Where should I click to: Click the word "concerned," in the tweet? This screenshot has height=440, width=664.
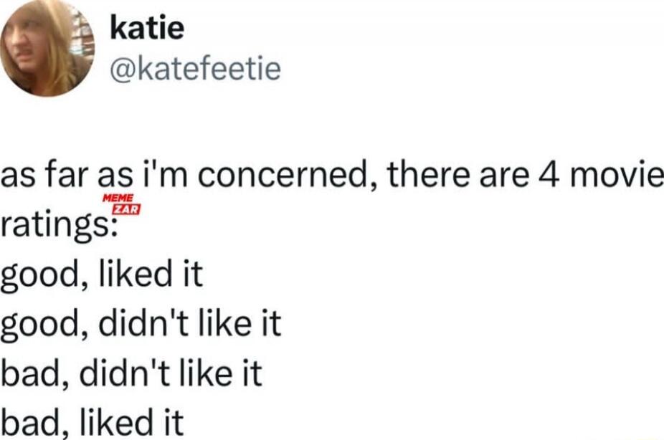click(x=282, y=176)
